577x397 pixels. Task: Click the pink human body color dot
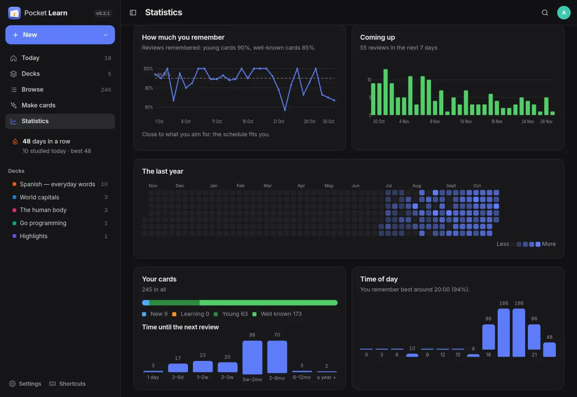click(14, 210)
